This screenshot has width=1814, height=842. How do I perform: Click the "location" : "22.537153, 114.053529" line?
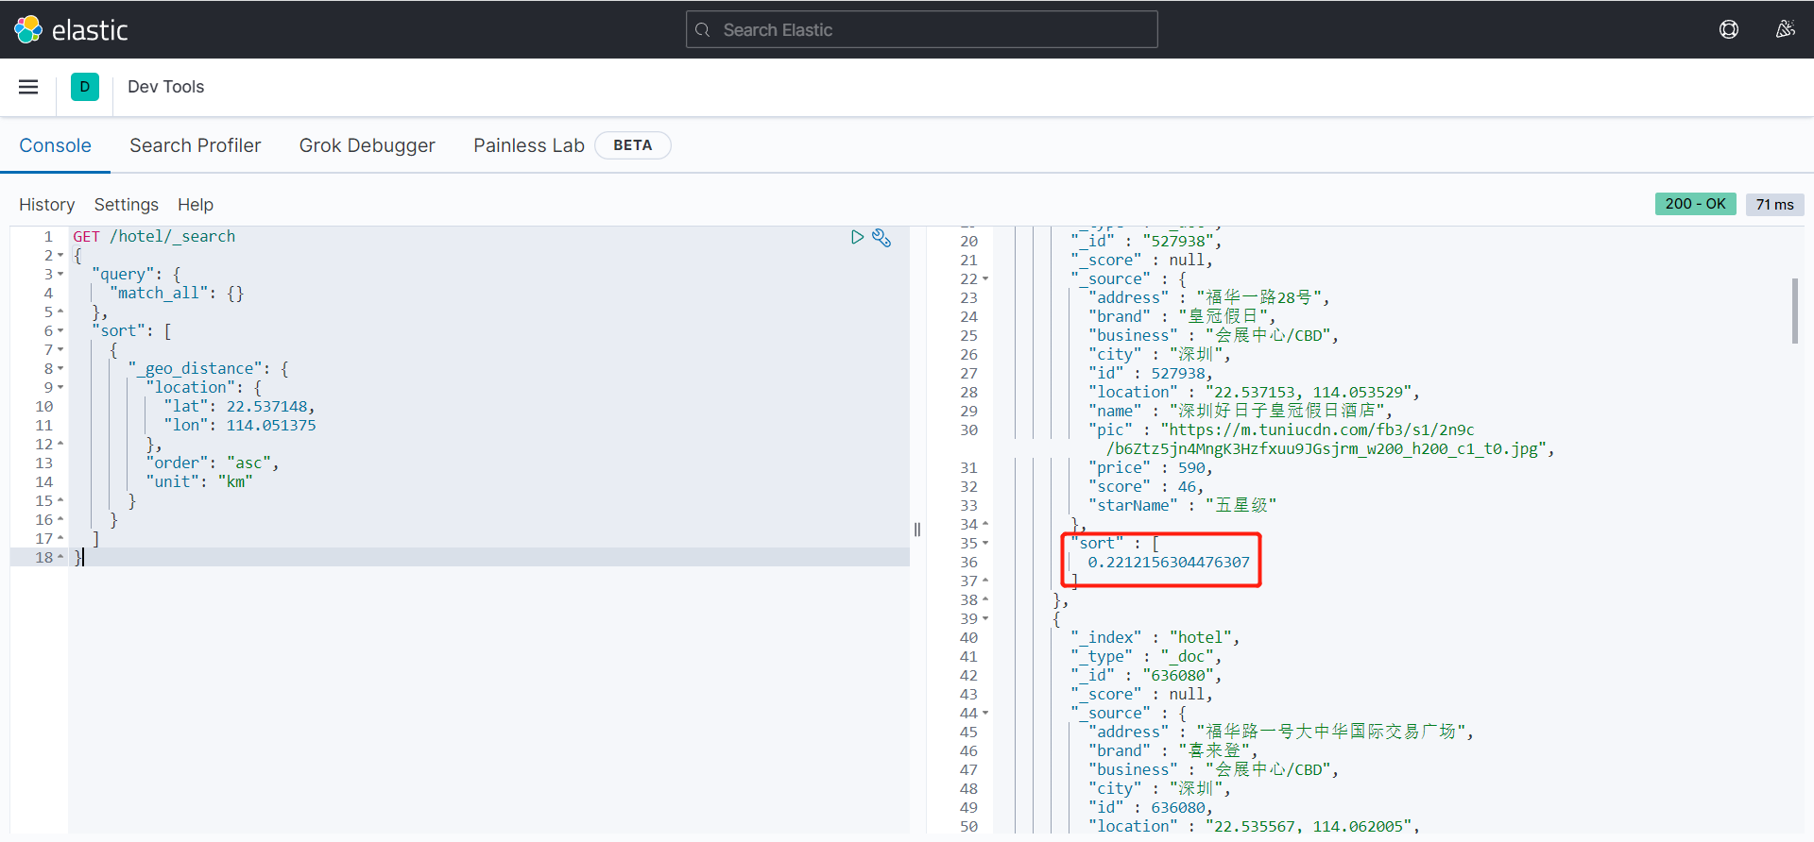tap(1254, 393)
